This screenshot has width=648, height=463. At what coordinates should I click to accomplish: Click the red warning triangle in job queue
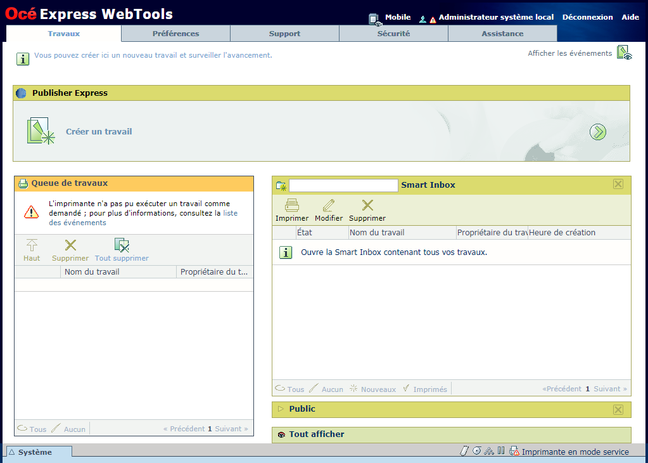(32, 212)
